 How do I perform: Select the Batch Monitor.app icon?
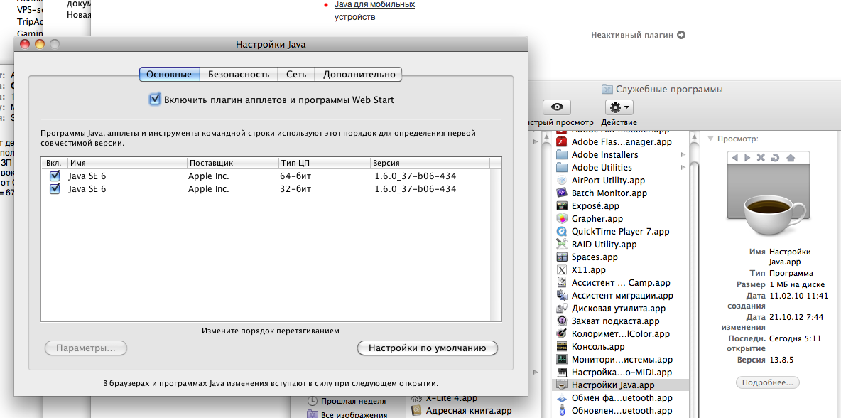(562, 193)
